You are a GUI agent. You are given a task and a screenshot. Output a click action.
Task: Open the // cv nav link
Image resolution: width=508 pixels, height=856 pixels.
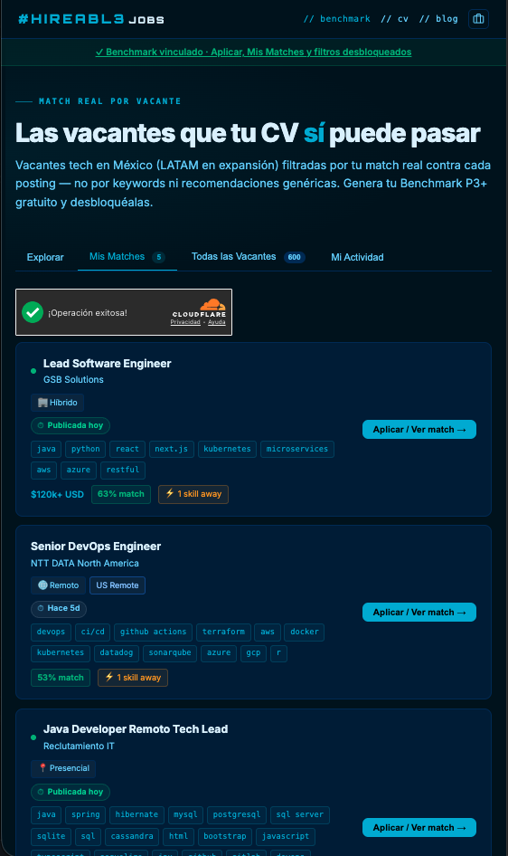pyautogui.click(x=395, y=19)
